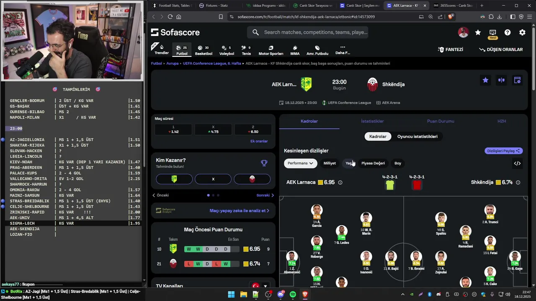Click Dizilişleri Paylaş share button
This screenshot has height=301, width=536.
[x=503, y=151]
